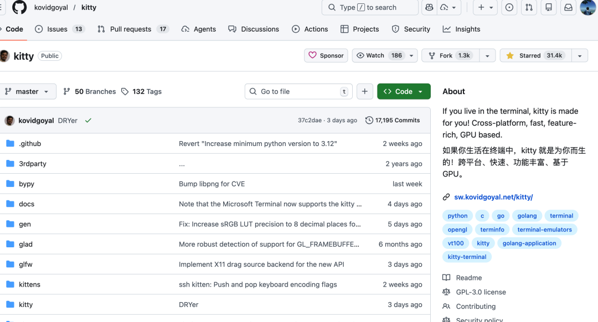This screenshot has width=598, height=322.
Task: Open the master branch selector
Action: [x=28, y=91]
